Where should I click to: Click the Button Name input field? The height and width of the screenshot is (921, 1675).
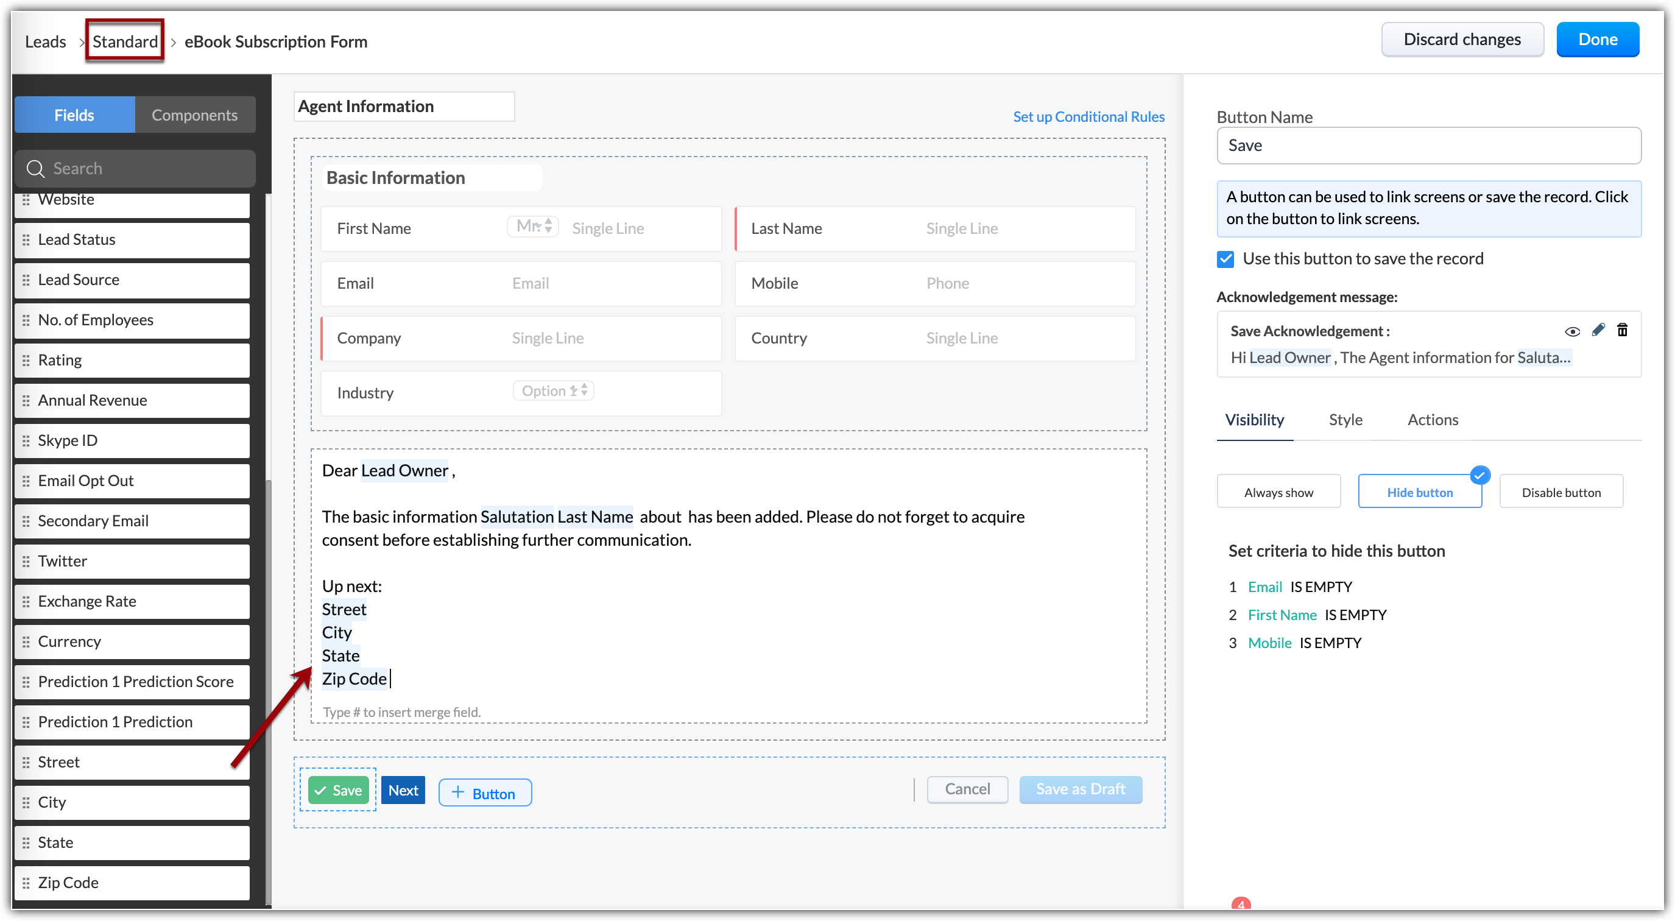pyautogui.click(x=1428, y=146)
